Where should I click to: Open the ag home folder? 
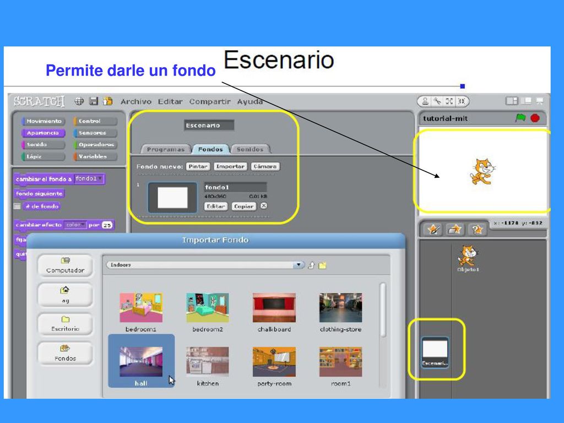point(65,295)
